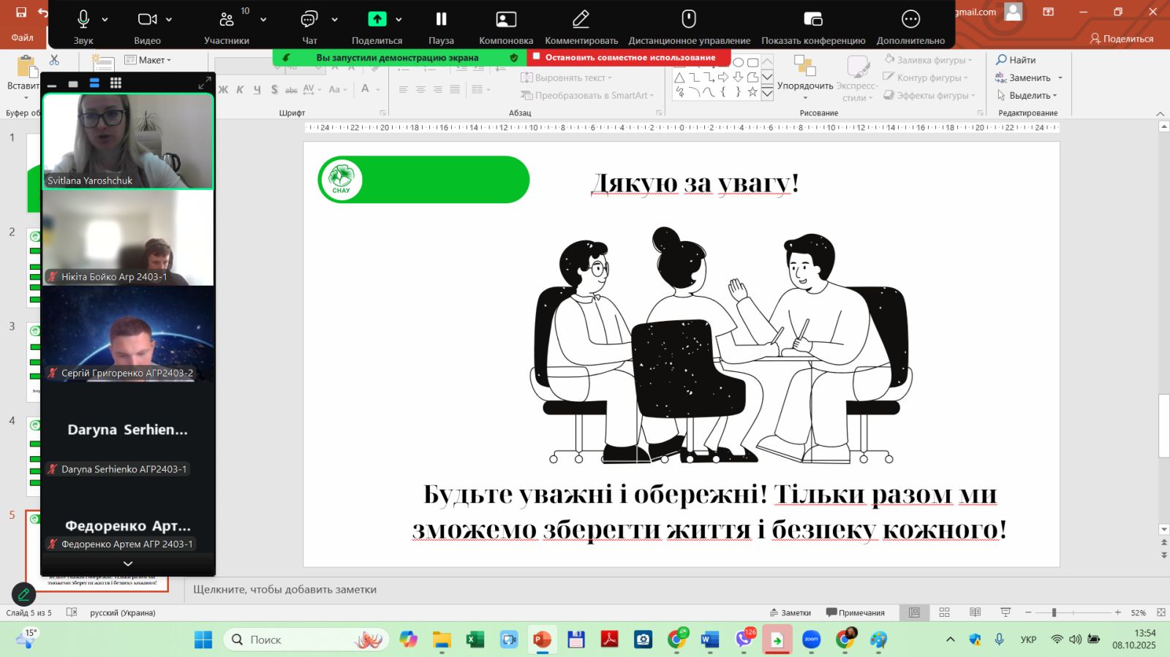Select slide 3 thumbnail
The height and width of the screenshot is (657, 1170).
(x=34, y=362)
